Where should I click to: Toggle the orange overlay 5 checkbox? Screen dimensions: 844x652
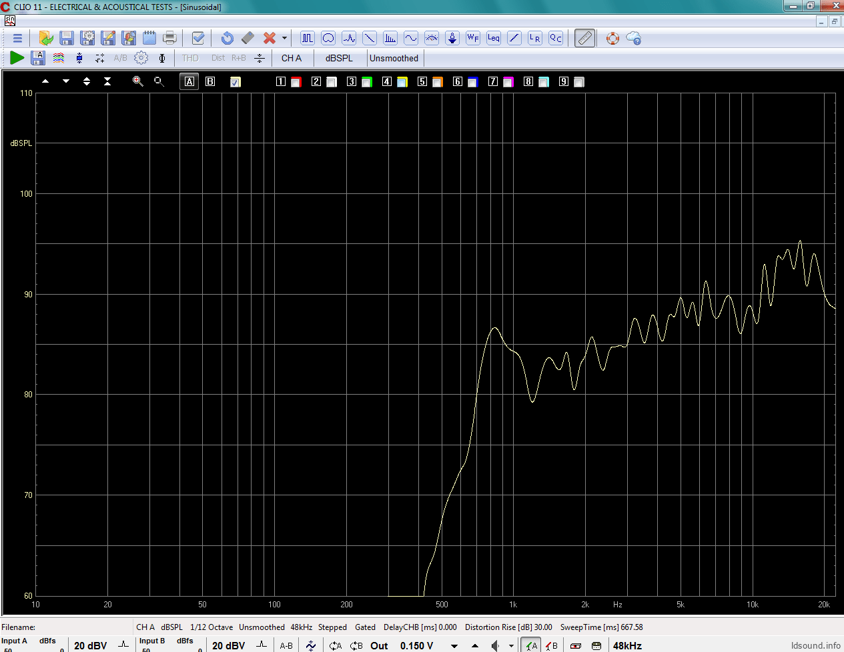437,82
